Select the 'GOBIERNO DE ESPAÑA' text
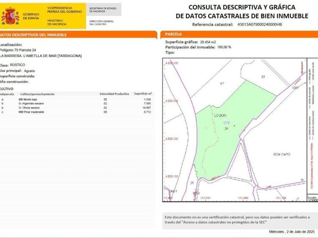Screen dimensions: 318x238 pyautogui.click(x=31, y=16)
